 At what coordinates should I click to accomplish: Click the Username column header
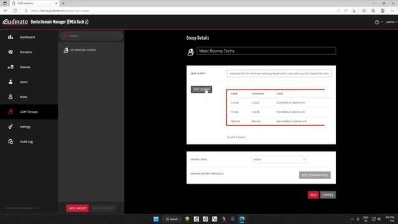(x=257, y=94)
